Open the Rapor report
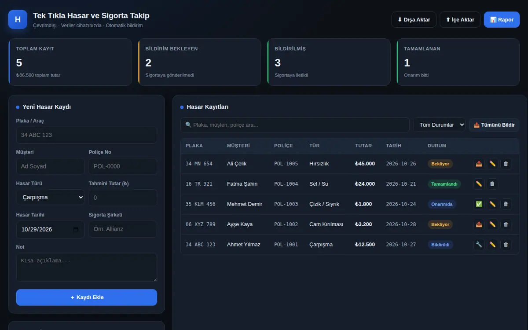The image size is (528, 330). [x=502, y=20]
